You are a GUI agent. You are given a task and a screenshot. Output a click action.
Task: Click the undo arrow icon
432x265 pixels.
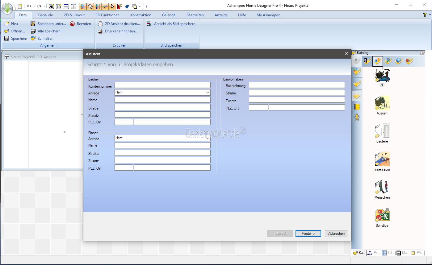(x=29, y=6)
